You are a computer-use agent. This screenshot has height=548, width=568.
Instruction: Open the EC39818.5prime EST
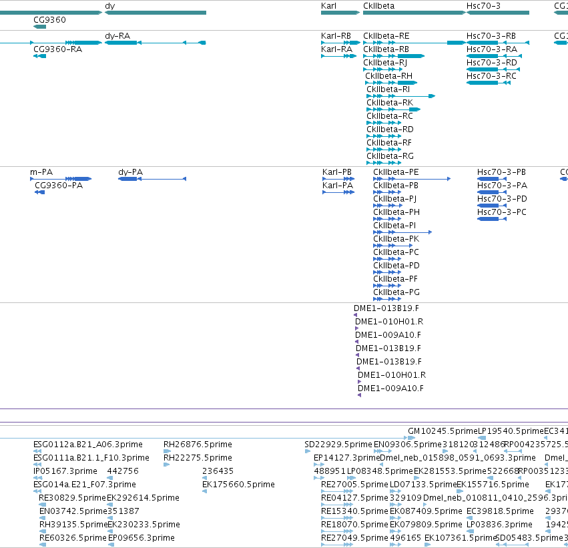500,511
